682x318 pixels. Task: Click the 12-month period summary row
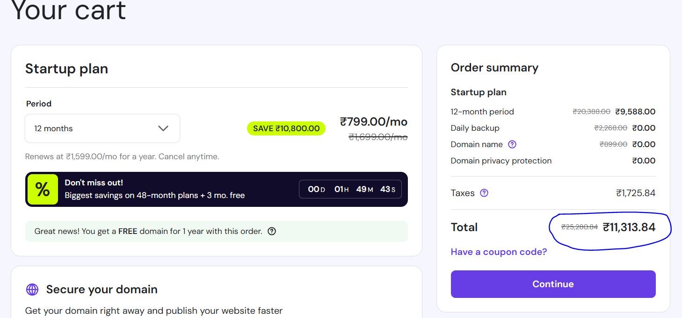point(482,112)
